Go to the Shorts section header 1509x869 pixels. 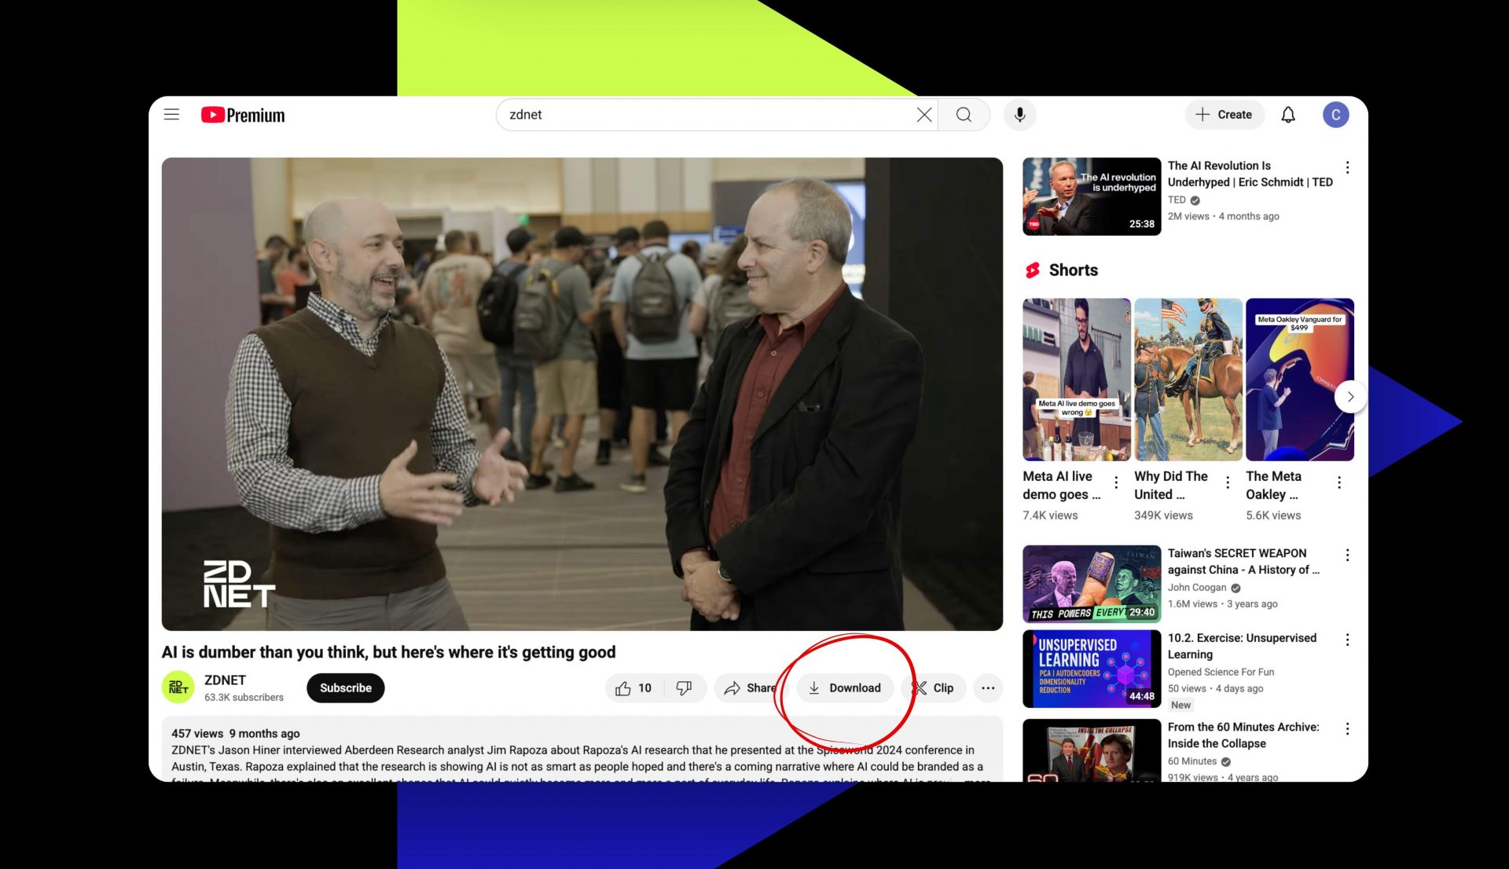pyautogui.click(x=1074, y=269)
